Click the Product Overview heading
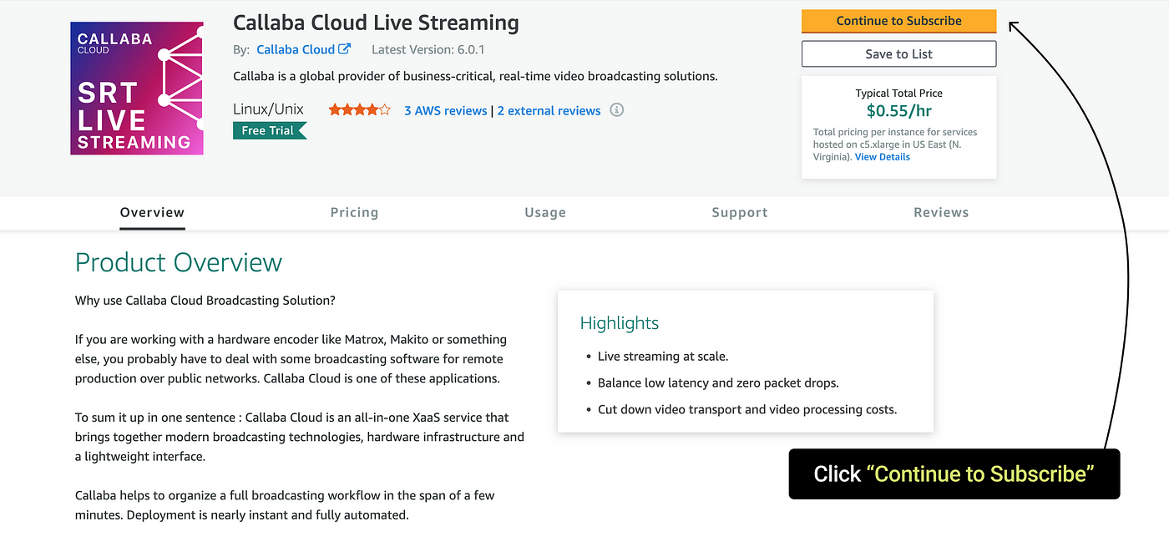 pos(179,262)
